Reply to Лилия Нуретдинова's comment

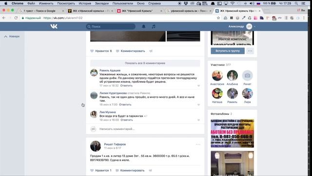click(x=125, y=105)
